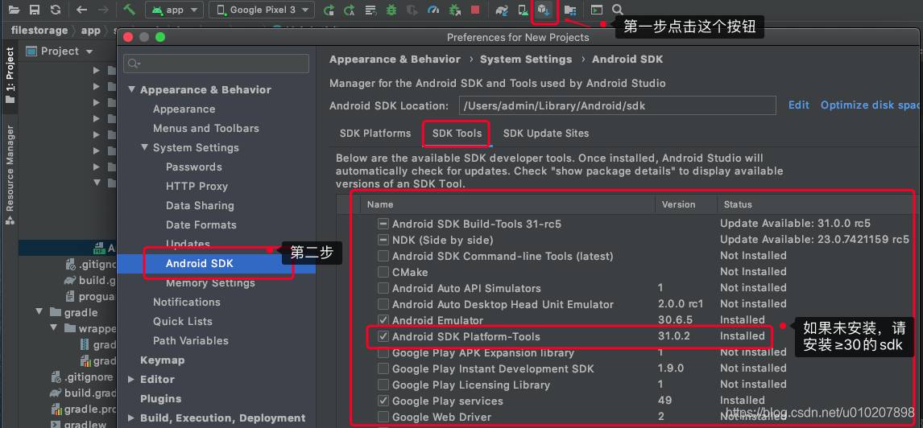
Task: Click the Apply Changes and Restart Activity icon
Action: (x=350, y=10)
